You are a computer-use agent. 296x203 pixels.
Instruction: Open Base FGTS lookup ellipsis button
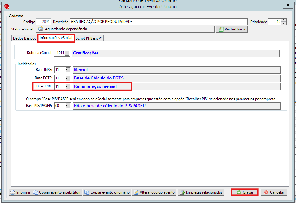pos(68,78)
